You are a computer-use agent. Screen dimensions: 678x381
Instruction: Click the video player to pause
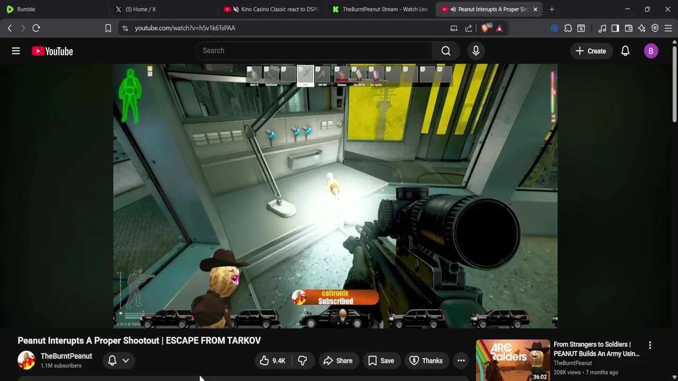[x=335, y=196]
